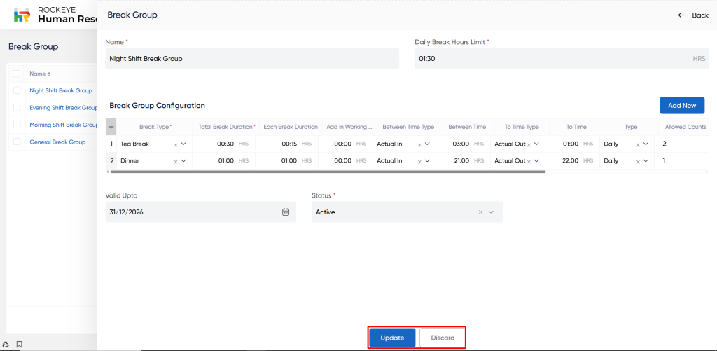
Task: Click the Update button
Action: 392,338
